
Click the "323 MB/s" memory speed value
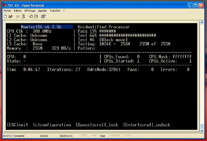point(61,48)
